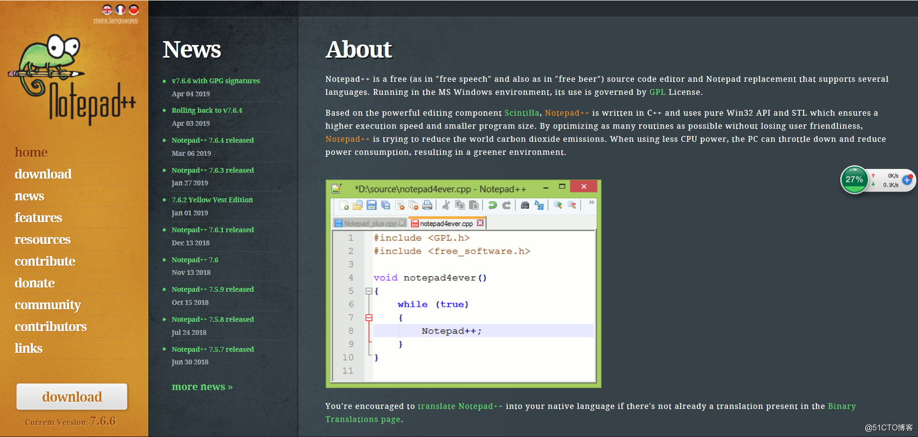Click the Notepad++ app icon in title bar
The width and height of the screenshot is (918, 437).
pyautogui.click(x=337, y=188)
